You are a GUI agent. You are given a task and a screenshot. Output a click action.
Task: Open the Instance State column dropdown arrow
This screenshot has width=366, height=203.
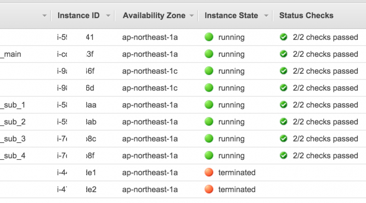click(266, 16)
